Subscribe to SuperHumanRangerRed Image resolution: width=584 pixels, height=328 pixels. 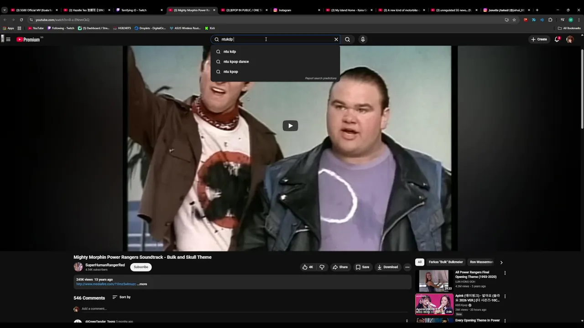point(141,267)
